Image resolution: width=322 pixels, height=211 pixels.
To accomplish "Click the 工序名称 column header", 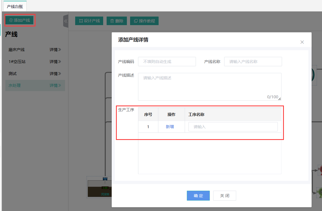I will (x=233, y=115).
